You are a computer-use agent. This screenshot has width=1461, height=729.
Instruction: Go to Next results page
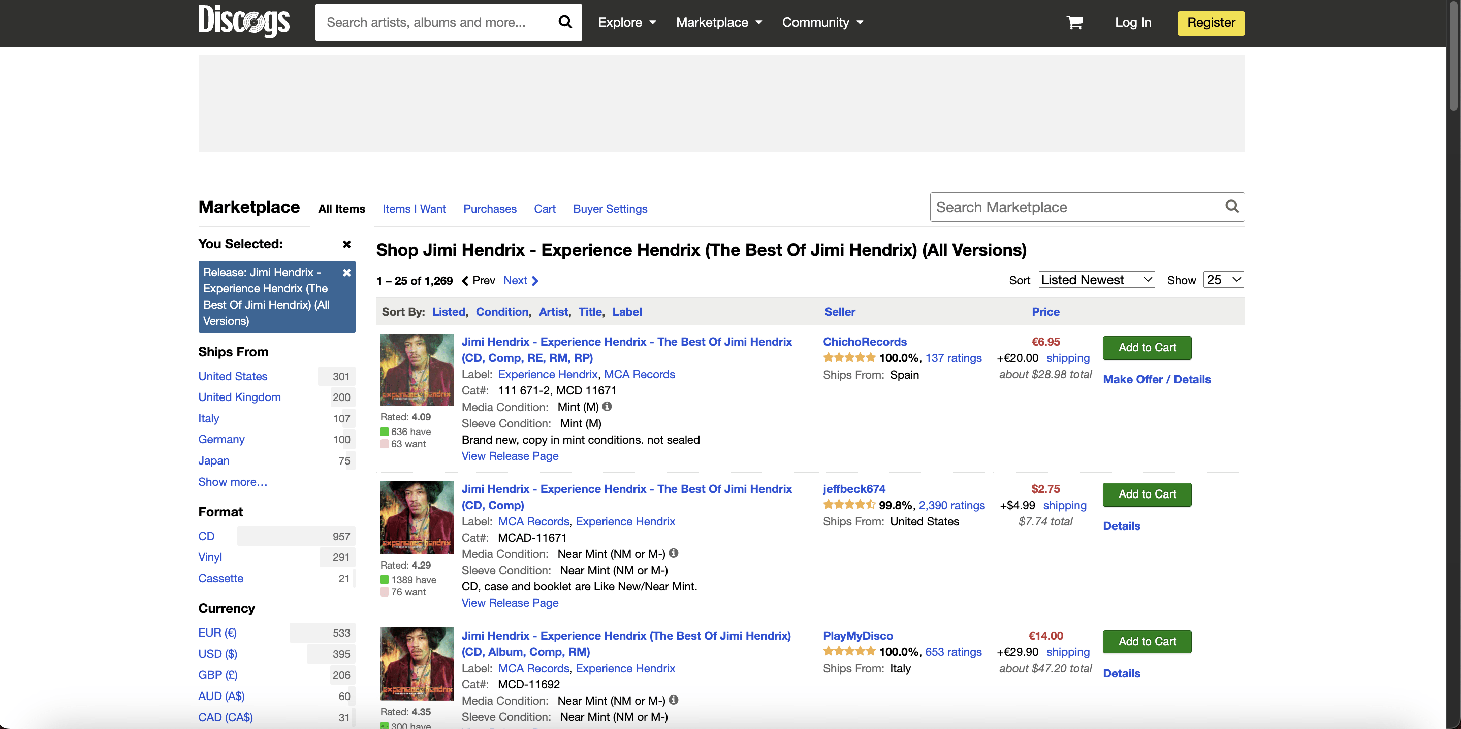[520, 281]
